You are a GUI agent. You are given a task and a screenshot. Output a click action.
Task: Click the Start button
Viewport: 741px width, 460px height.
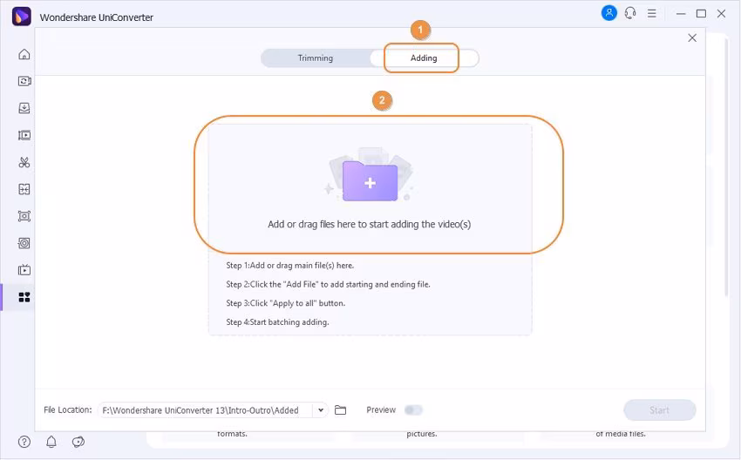660,410
